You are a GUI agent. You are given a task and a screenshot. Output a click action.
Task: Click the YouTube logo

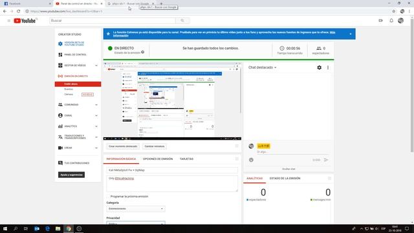point(25,21)
